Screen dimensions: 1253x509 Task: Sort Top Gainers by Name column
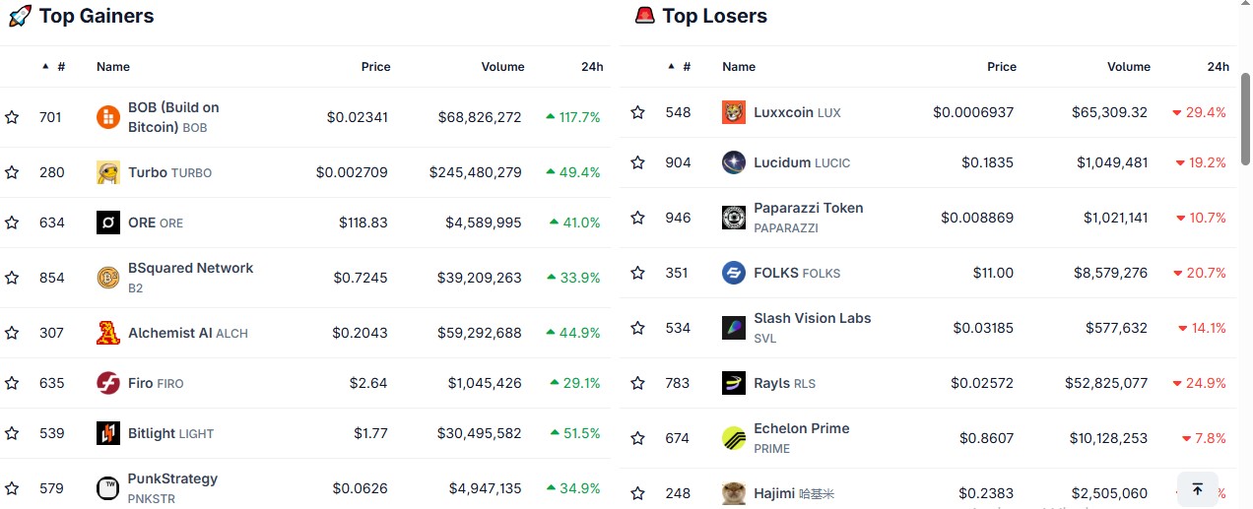pos(113,67)
